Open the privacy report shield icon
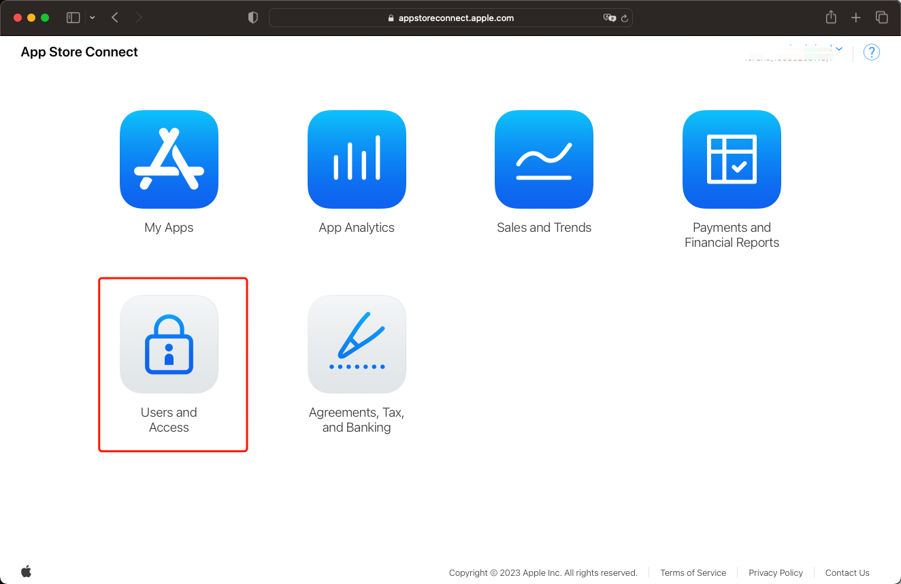 tap(253, 18)
